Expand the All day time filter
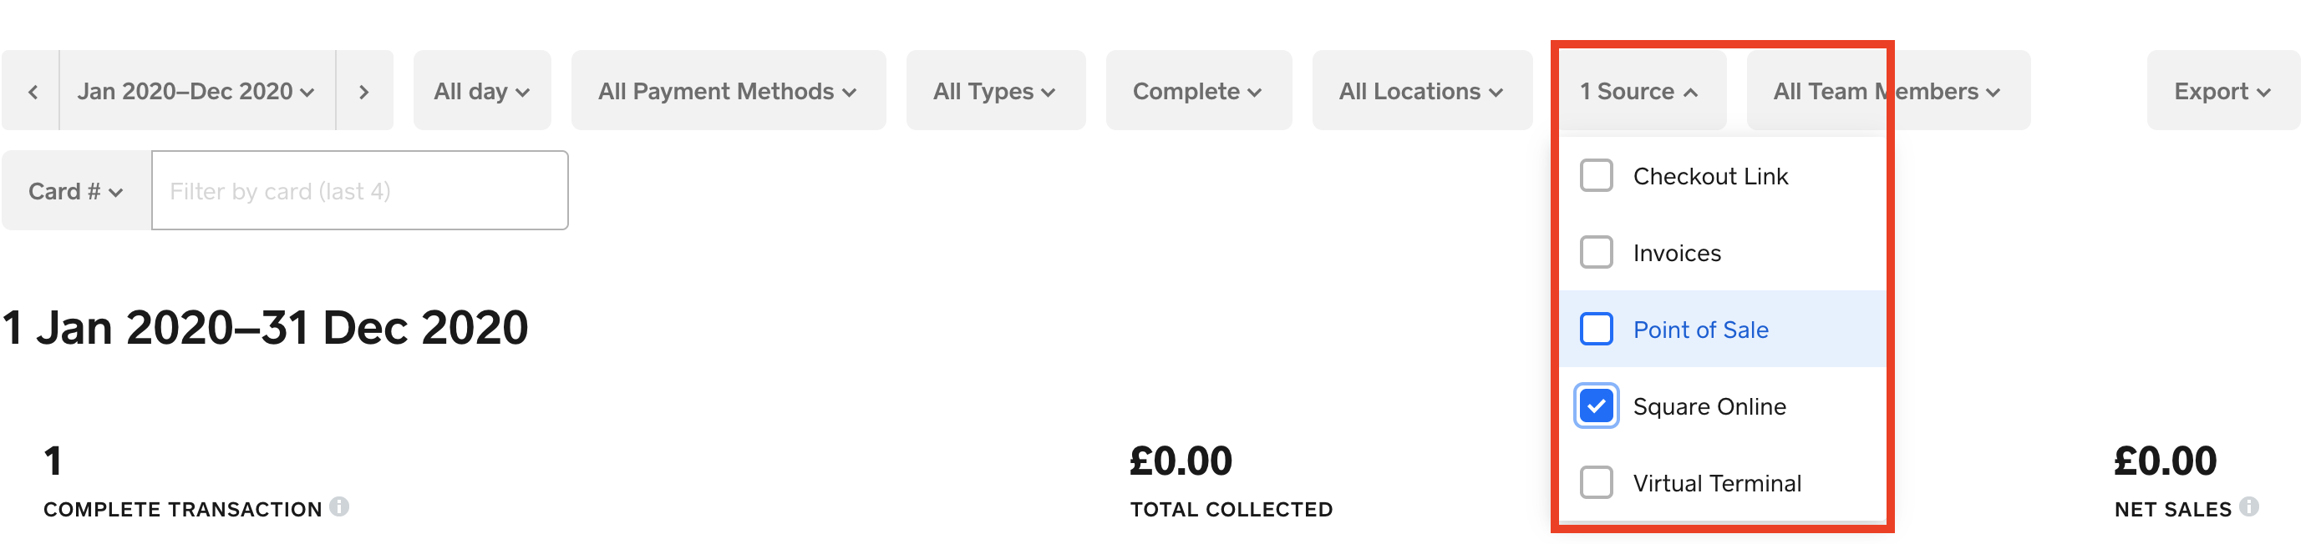The width and height of the screenshot is (2321, 544). (481, 92)
